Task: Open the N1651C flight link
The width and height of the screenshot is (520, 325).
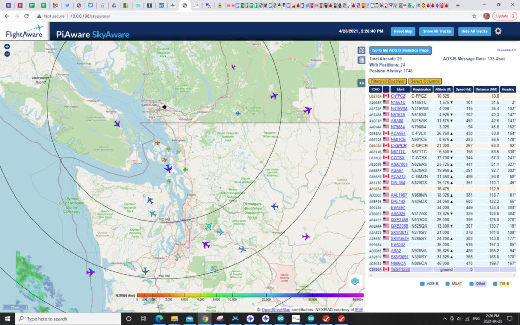Action: (398, 103)
